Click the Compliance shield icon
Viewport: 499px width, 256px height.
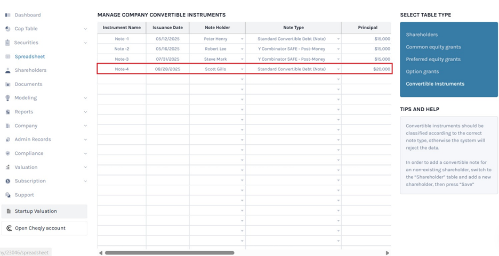pyautogui.click(x=8, y=153)
